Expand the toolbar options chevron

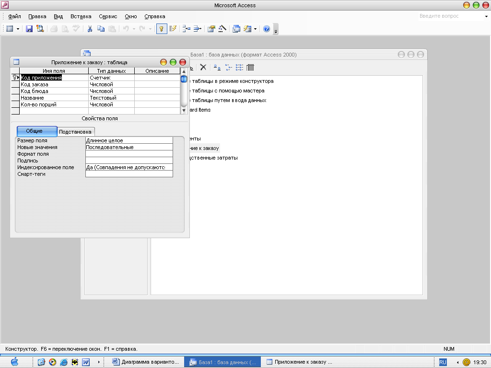276,29
